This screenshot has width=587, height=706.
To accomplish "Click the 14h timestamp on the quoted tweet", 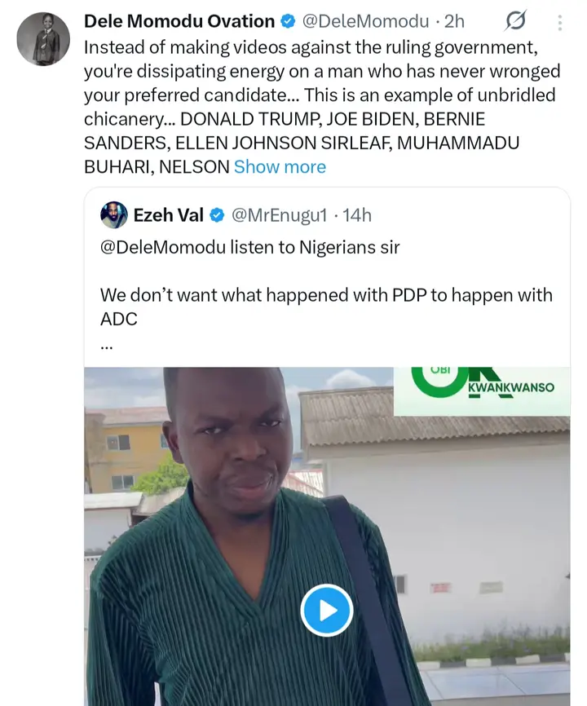I will (x=356, y=215).
